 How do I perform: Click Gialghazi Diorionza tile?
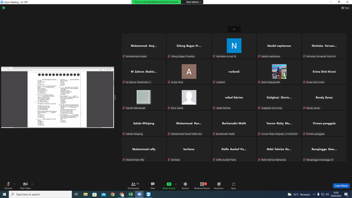[279, 97]
